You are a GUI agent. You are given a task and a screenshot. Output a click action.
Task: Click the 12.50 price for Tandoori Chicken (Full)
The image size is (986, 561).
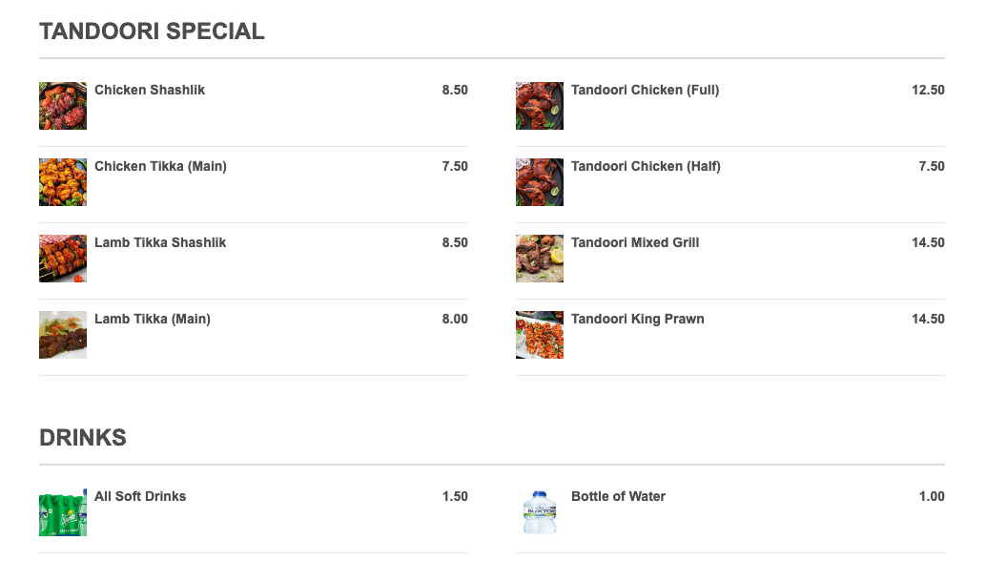coord(928,90)
